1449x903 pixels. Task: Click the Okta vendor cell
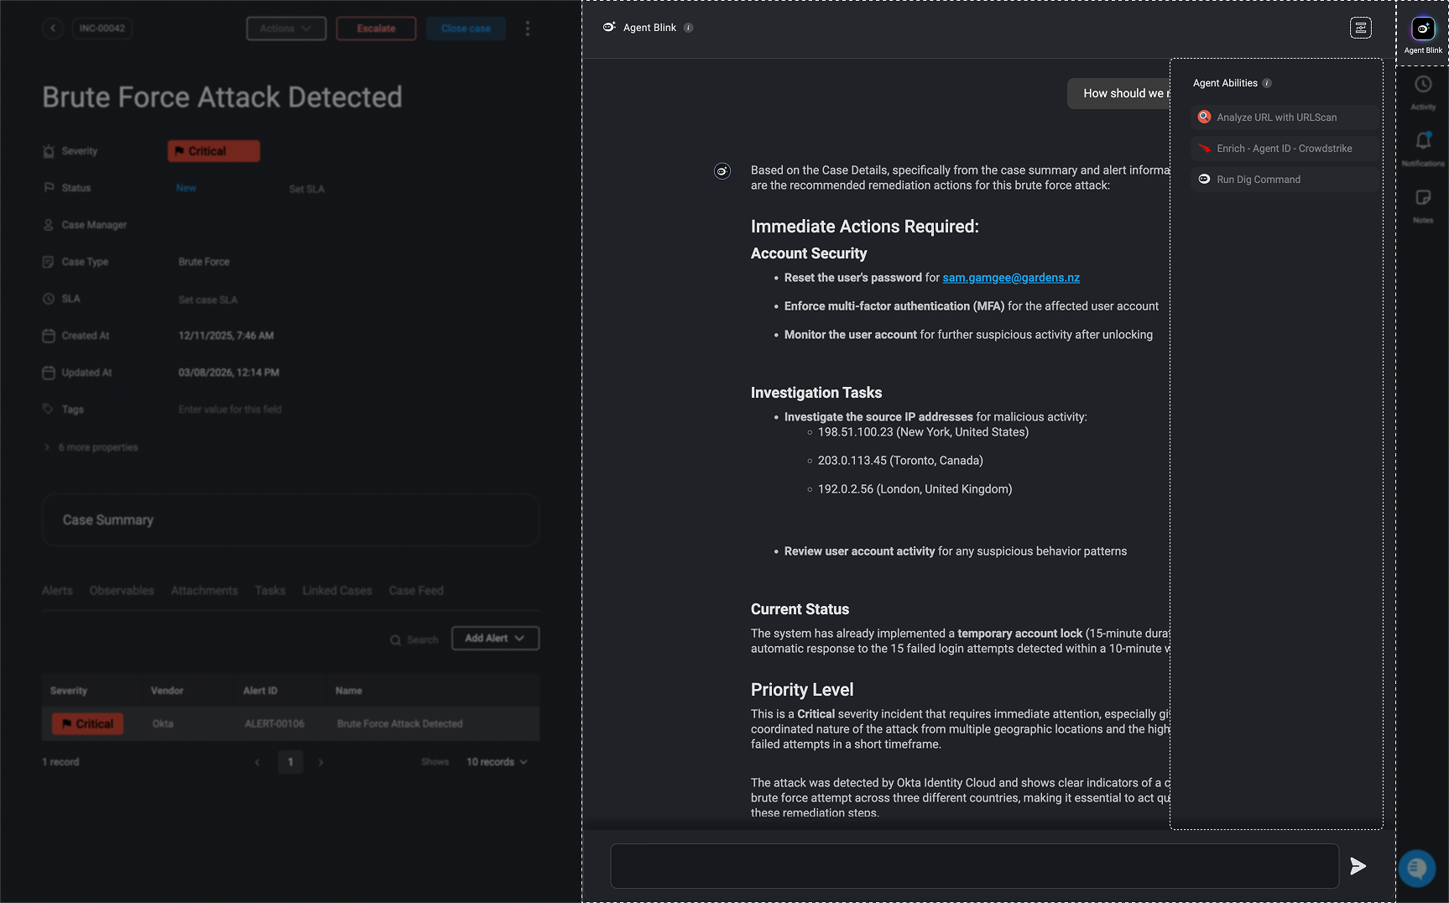point(163,723)
